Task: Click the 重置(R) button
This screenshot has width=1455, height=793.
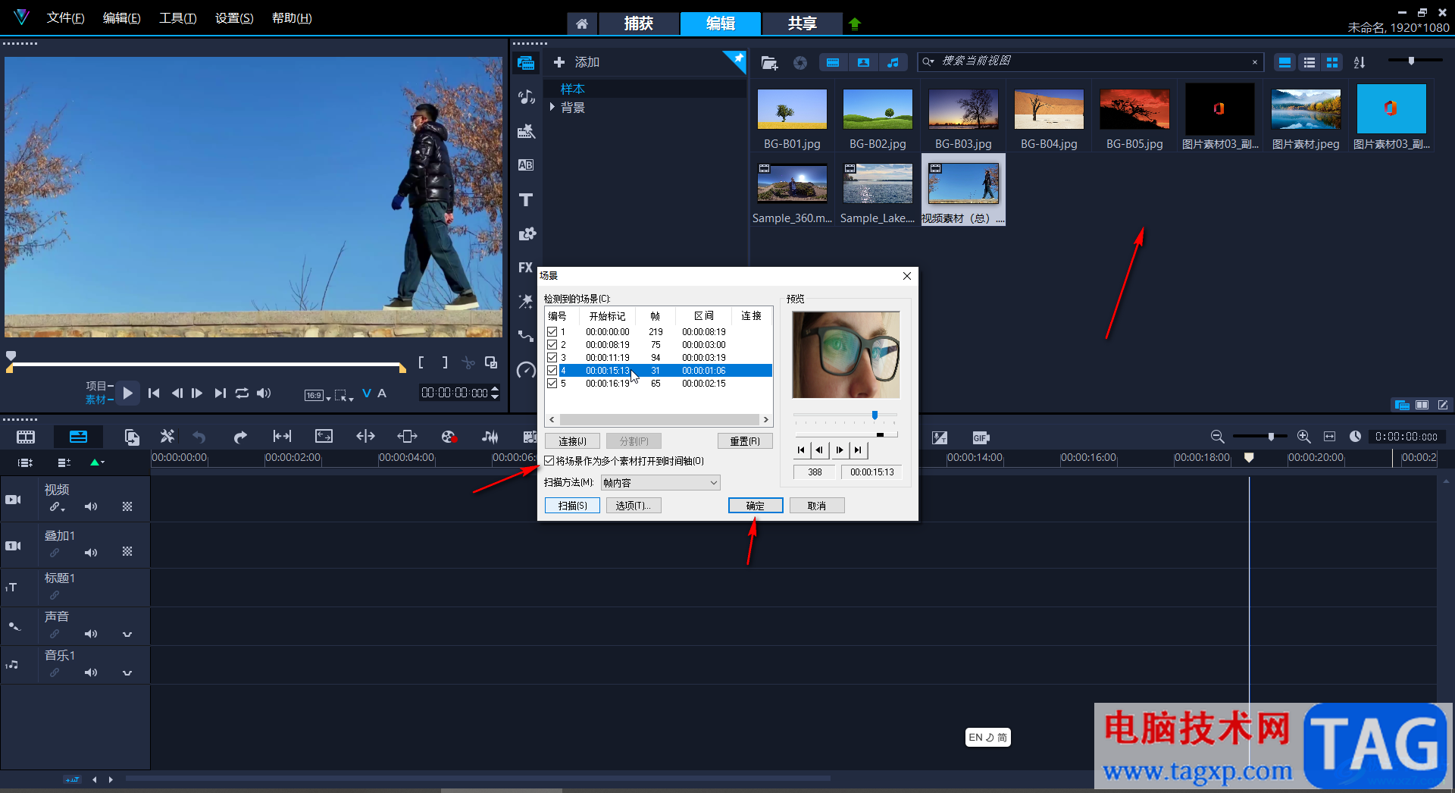Action: tap(745, 441)
